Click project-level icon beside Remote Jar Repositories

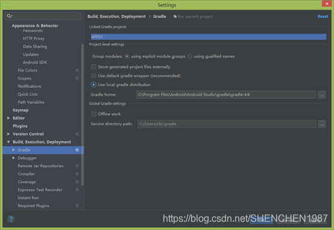(77, 166)
